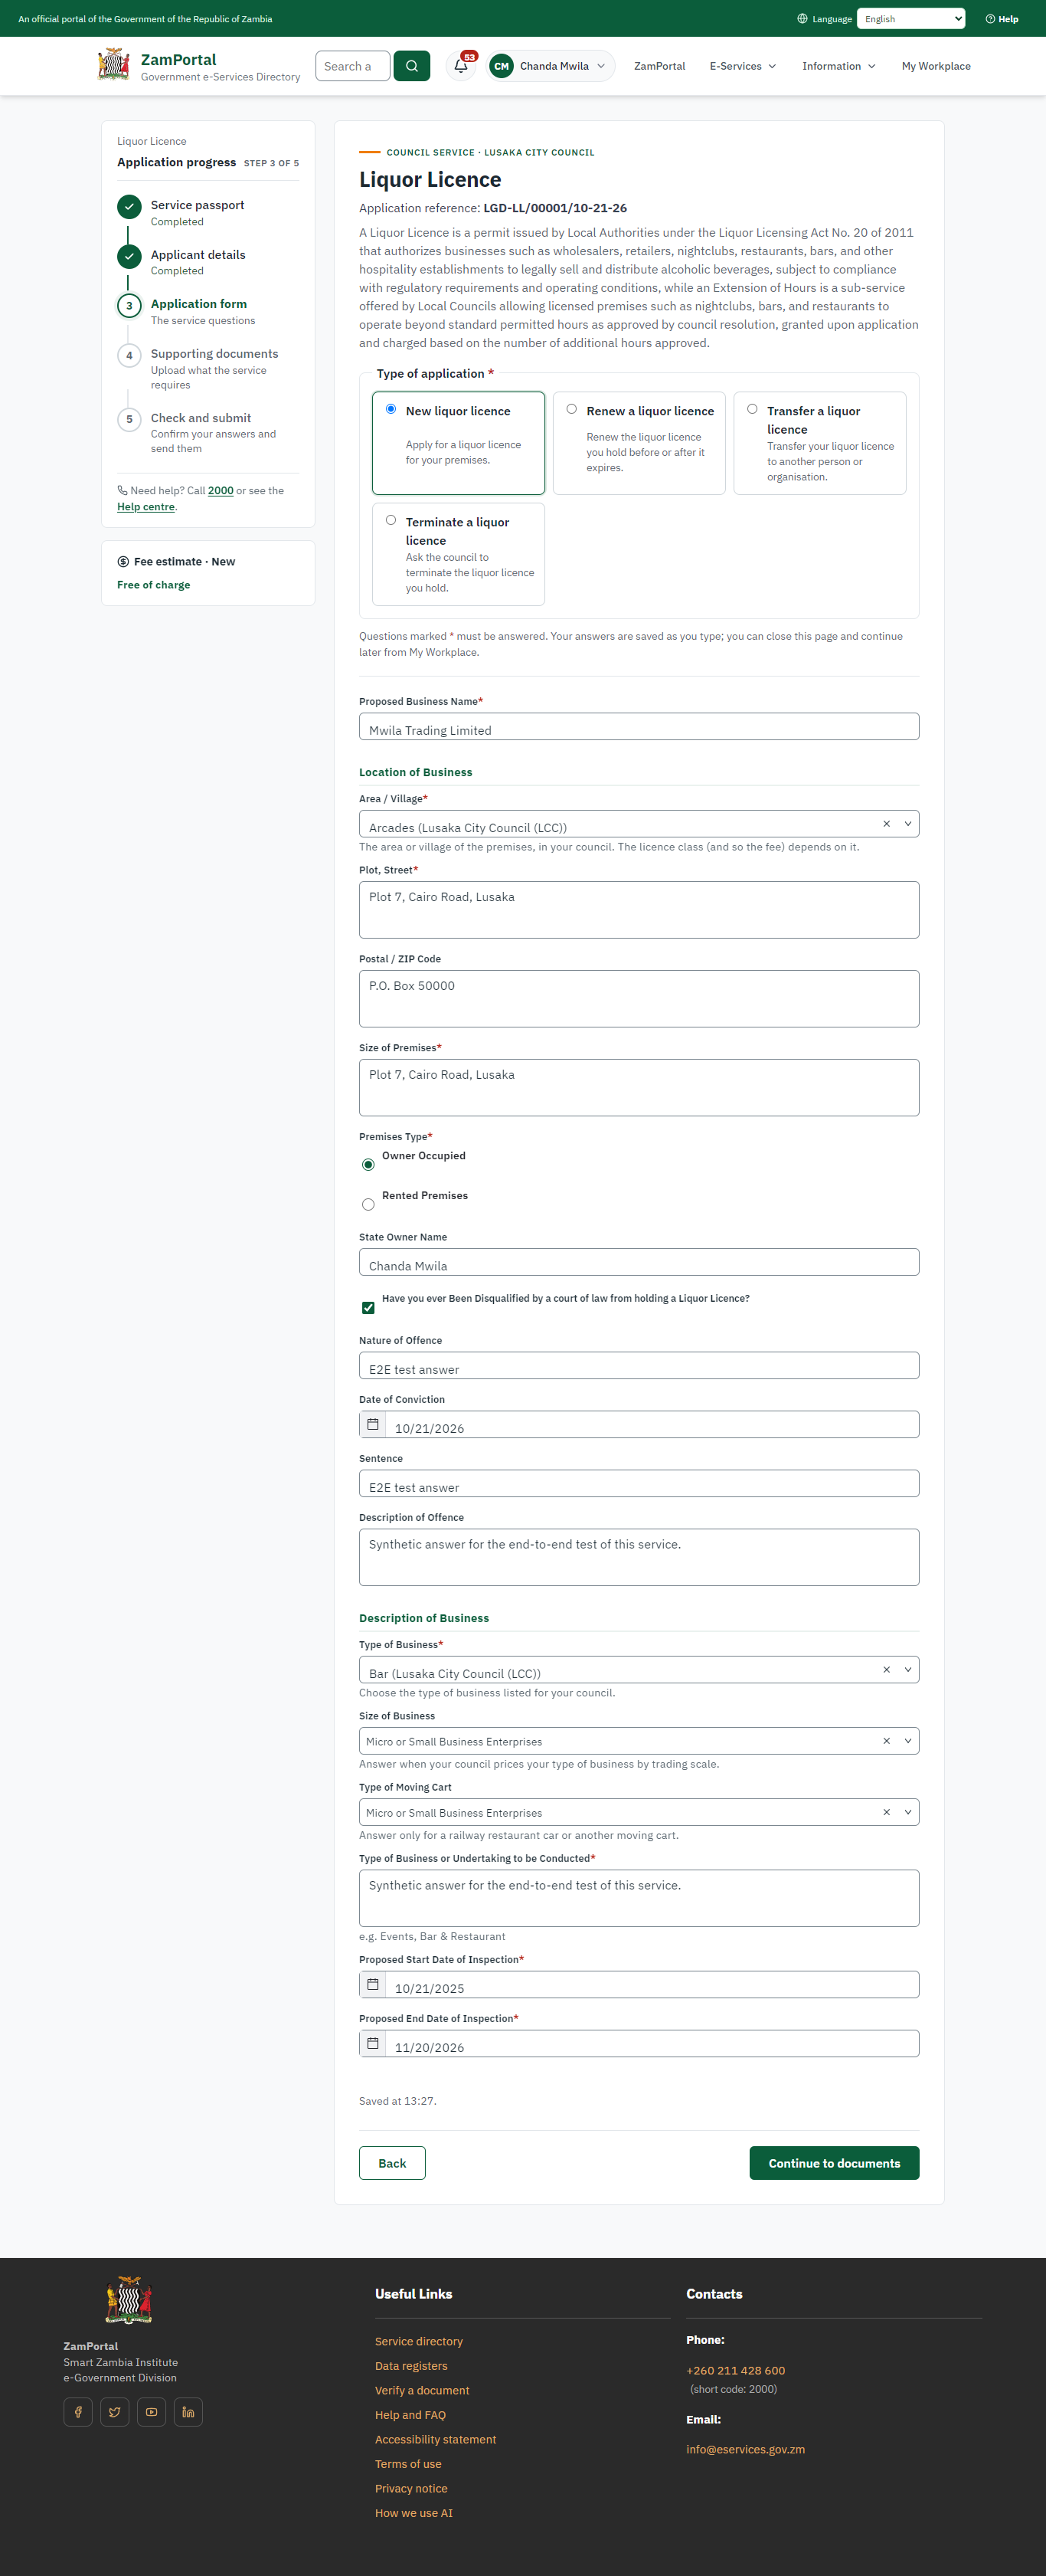Screen dimensions: 1046x2576
Task: Click the ZamPortal nav item
Action: 659,66
